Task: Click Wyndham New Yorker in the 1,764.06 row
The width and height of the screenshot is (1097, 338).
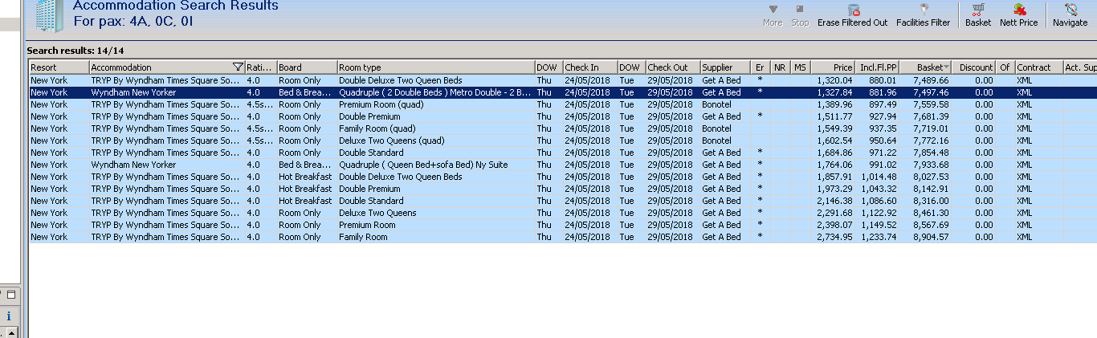Action: (133, 165)
